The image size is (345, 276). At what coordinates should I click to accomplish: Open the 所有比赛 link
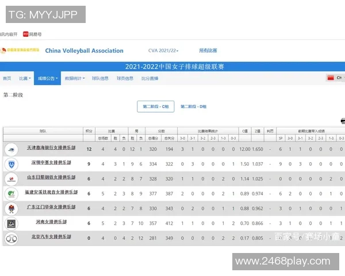click(x=208, y=51)
